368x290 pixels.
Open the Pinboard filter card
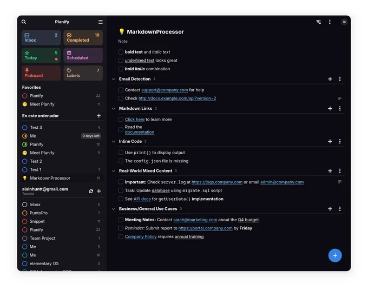click(41, 73)
